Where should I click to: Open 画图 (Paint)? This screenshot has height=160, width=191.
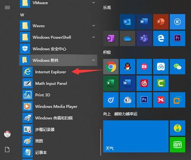pyautogui.click(x=58, y=141)
